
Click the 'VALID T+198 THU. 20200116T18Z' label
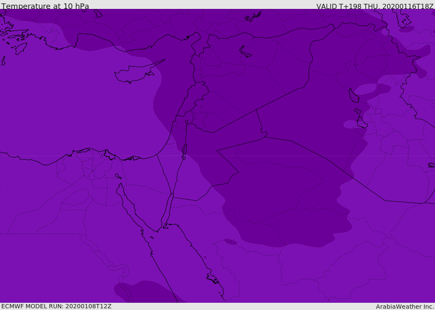tap(375, 6)
